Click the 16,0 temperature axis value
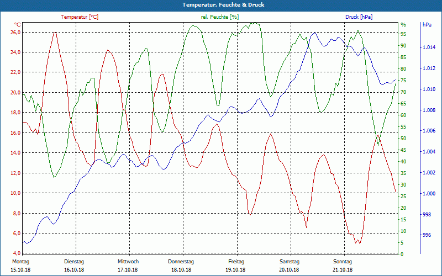Image resolution: width=442 pixels, height=276 pixels. (15, 133)
